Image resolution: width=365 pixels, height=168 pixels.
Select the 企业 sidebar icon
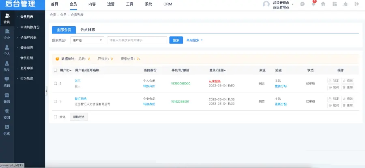pyautogui.click(x=7, y=34)
